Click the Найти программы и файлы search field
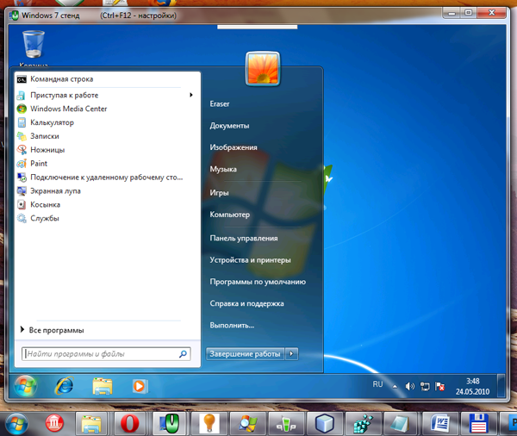This screenshot has height=436, width=517. tap(106, 354)
